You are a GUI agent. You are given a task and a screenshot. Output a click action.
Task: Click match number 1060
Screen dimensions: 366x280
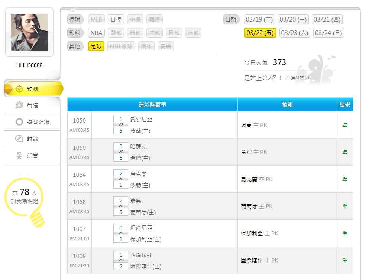80,148
